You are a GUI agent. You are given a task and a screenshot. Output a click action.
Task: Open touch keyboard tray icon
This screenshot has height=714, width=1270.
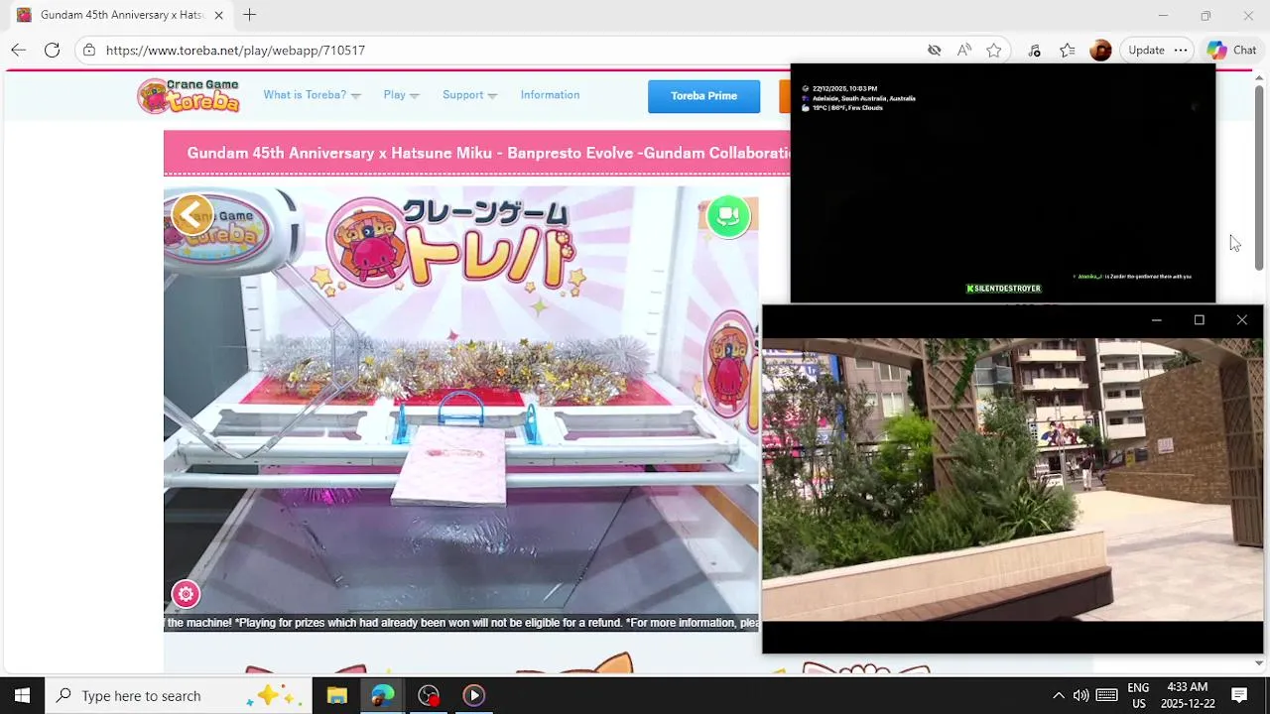(x=1107, y=695)
